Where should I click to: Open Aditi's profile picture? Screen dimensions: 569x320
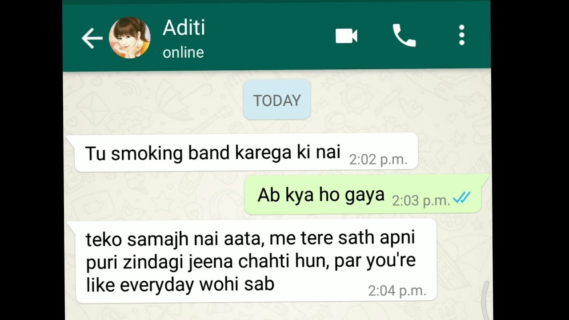point(129,38)
